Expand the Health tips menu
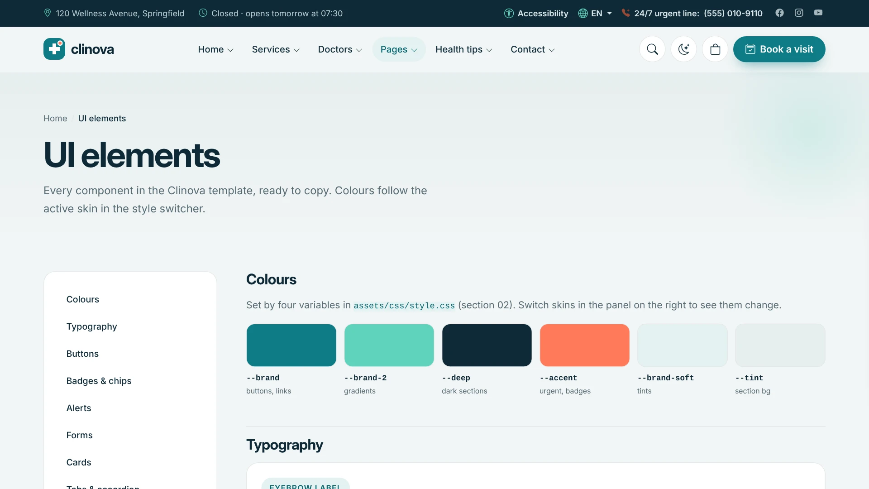Image resolution: width=869 pixels, height=489 pixels. point(464,49)
